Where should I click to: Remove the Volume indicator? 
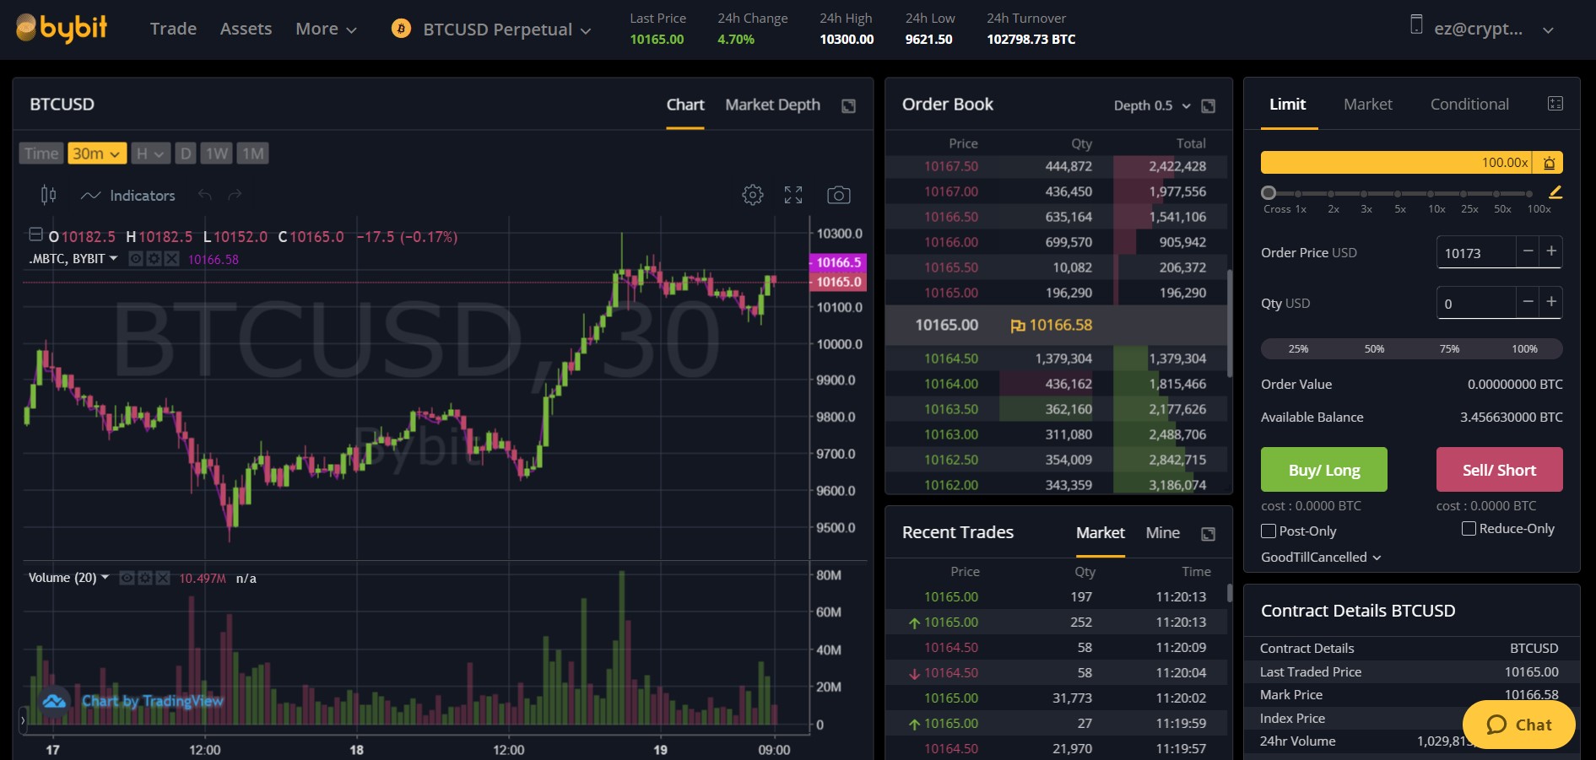163,578
